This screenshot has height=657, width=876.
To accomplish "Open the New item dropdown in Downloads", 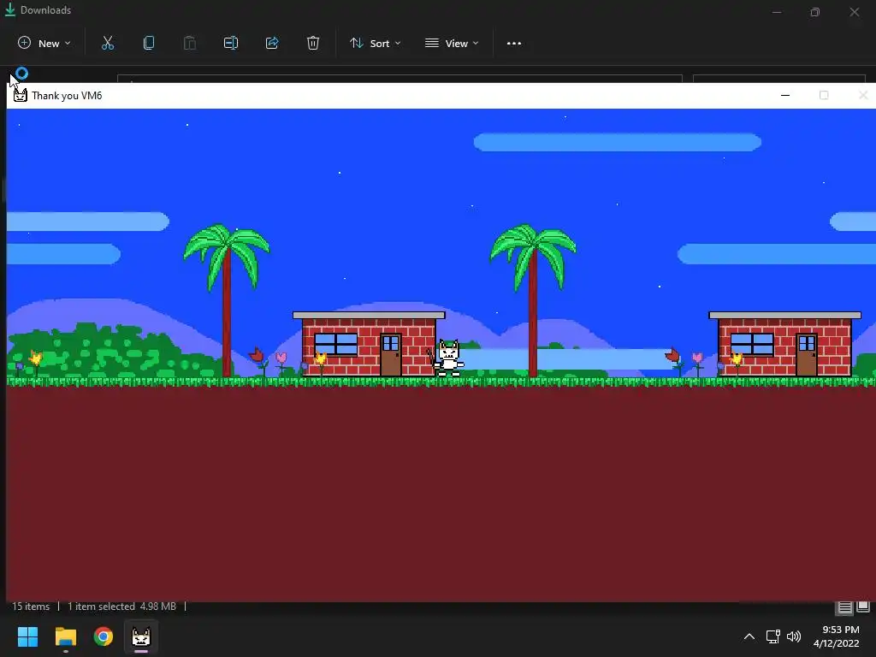I will click(44, 43).
